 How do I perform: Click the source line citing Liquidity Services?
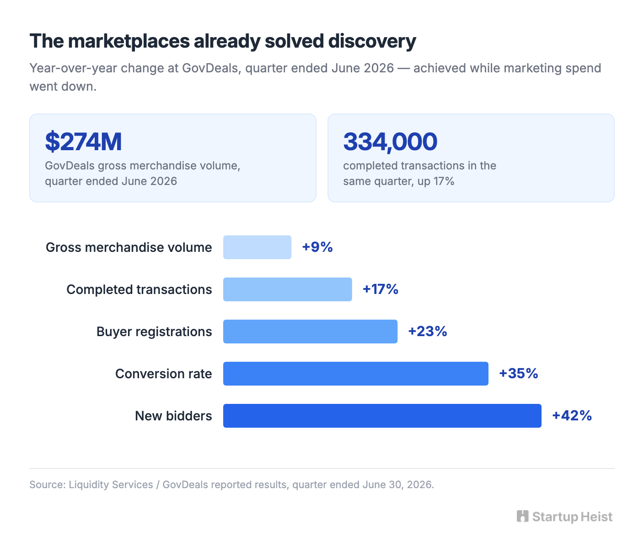tap(232, 484)
